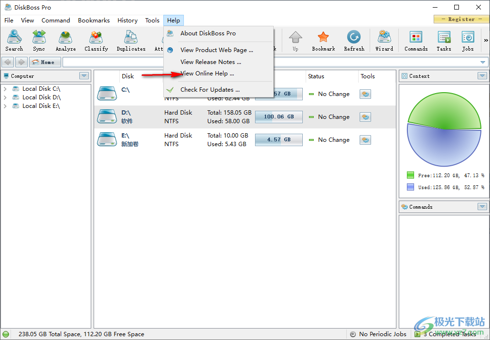
Task: Open the address bar history dropdown
Action: [483, 62]
